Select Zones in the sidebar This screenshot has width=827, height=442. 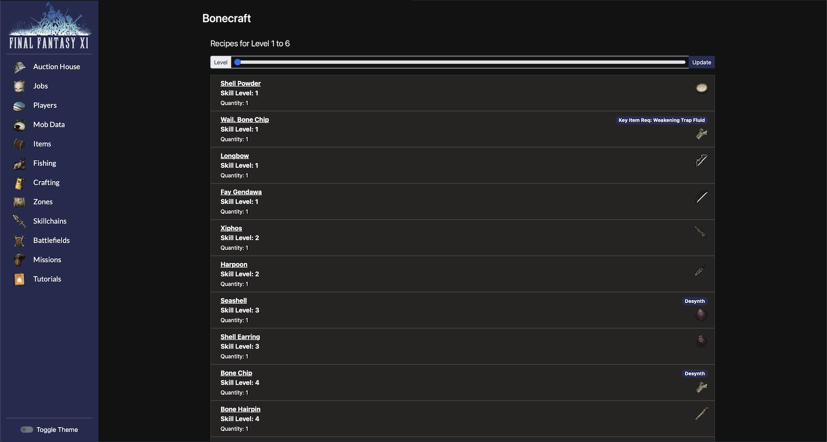tap(43, 202)
